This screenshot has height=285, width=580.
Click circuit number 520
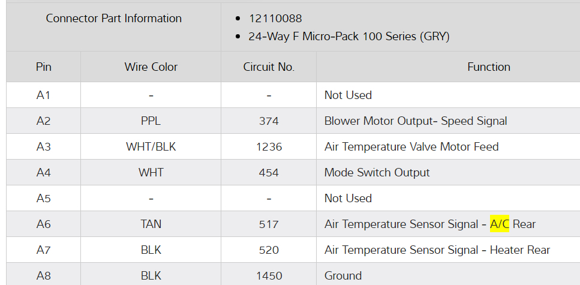[269, 250]
